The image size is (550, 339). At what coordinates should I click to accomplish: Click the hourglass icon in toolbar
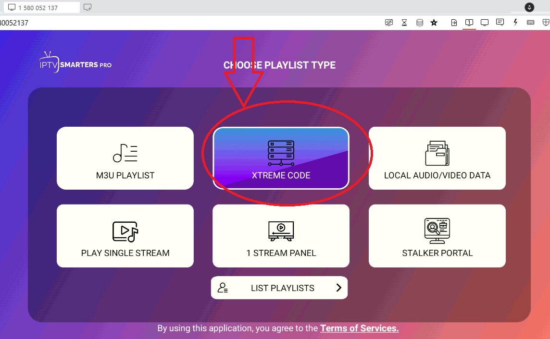(x=404, y=23)
